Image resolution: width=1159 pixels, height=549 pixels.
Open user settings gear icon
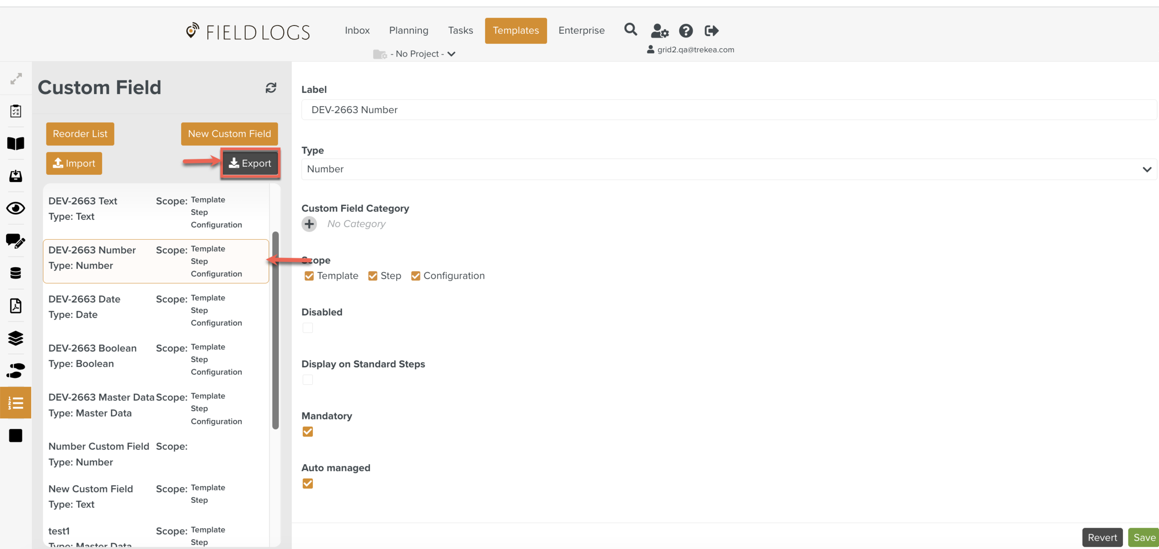(659, 31)
